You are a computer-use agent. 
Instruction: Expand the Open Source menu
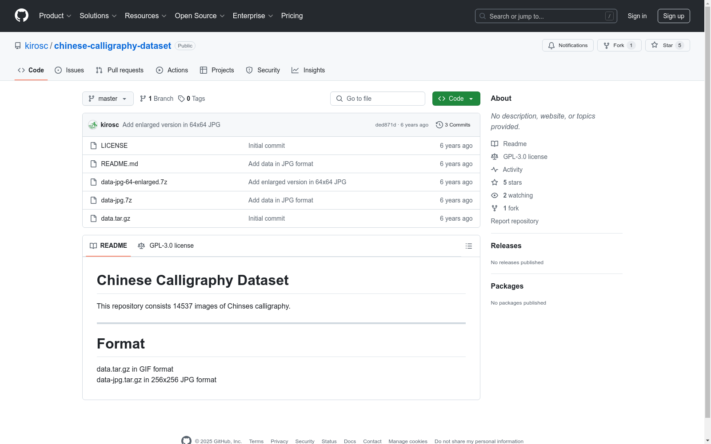[200, 16]
